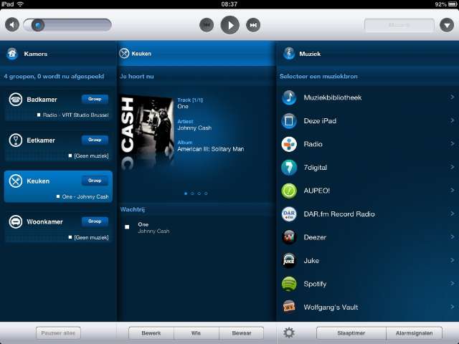Select the Badkamer room icon
Image resolution: width=459 pixels, height=344 pixels.
coord(16,100)
